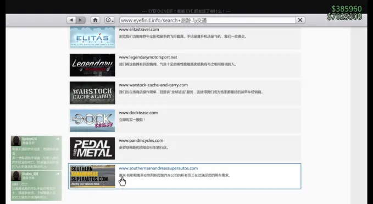Viewport: 373px width, 204px height.
Task: Open the Elitas Travel logo thumbnail
Action: point(92,37)
